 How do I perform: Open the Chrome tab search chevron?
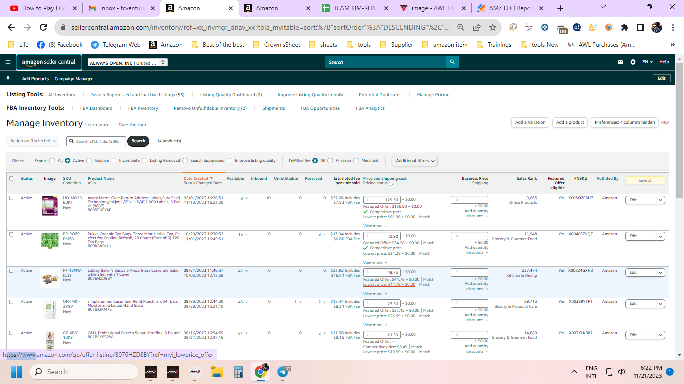(603, 7)
